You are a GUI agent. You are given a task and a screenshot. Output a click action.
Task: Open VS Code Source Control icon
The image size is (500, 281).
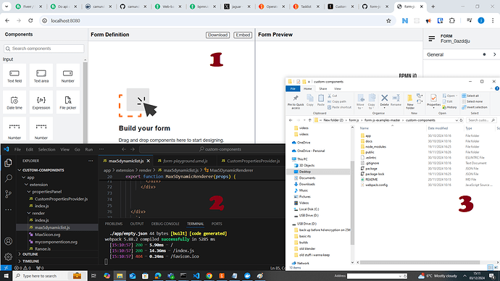(x=8, y=193)
